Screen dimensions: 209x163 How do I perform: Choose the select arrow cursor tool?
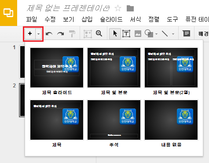pyautogui.click(x=115, y=34)
